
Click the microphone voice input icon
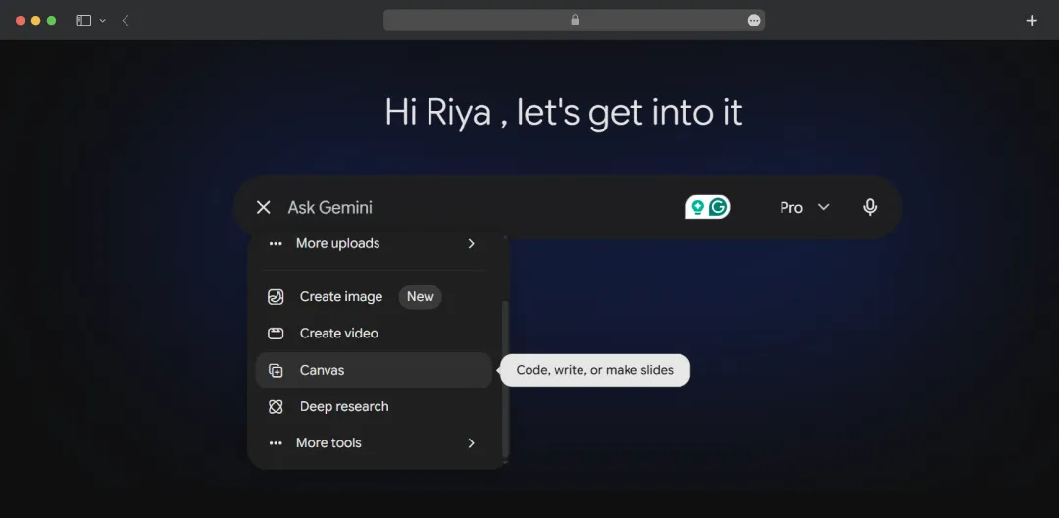click(870, 207)
